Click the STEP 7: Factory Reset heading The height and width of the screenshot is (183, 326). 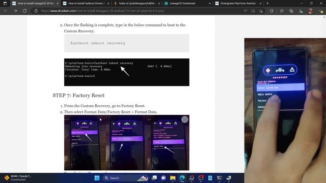point(78,96)
